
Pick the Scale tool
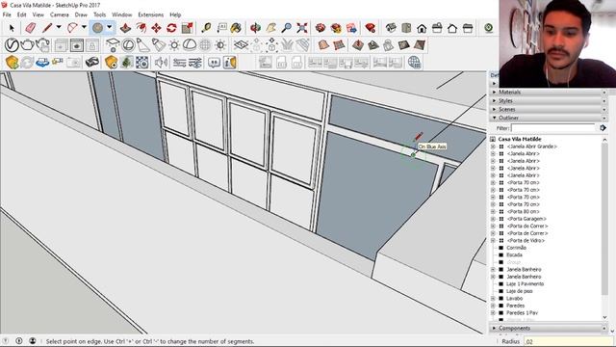pos(187,28)
